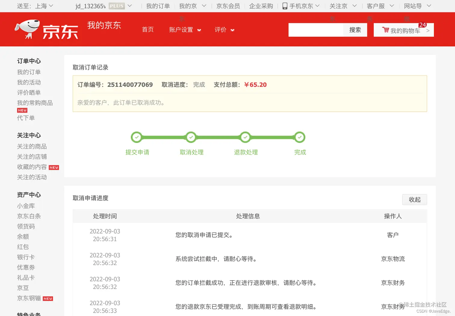The image size is (455, 316).
Task: Click the mobile phone icon for 手机京东
Action: tap(285, 6)
